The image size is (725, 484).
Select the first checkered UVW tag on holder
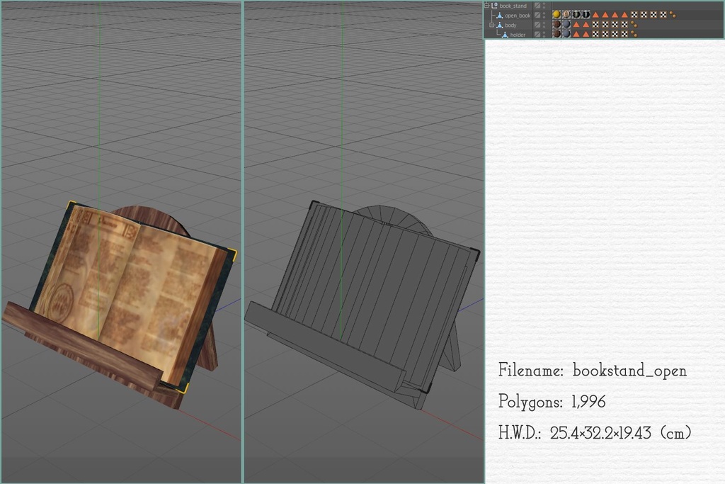point(595,34)
